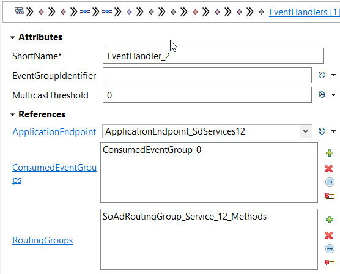Click the MulticastThreshold globe icon
The image size is (340, 274).
point(322,95)
